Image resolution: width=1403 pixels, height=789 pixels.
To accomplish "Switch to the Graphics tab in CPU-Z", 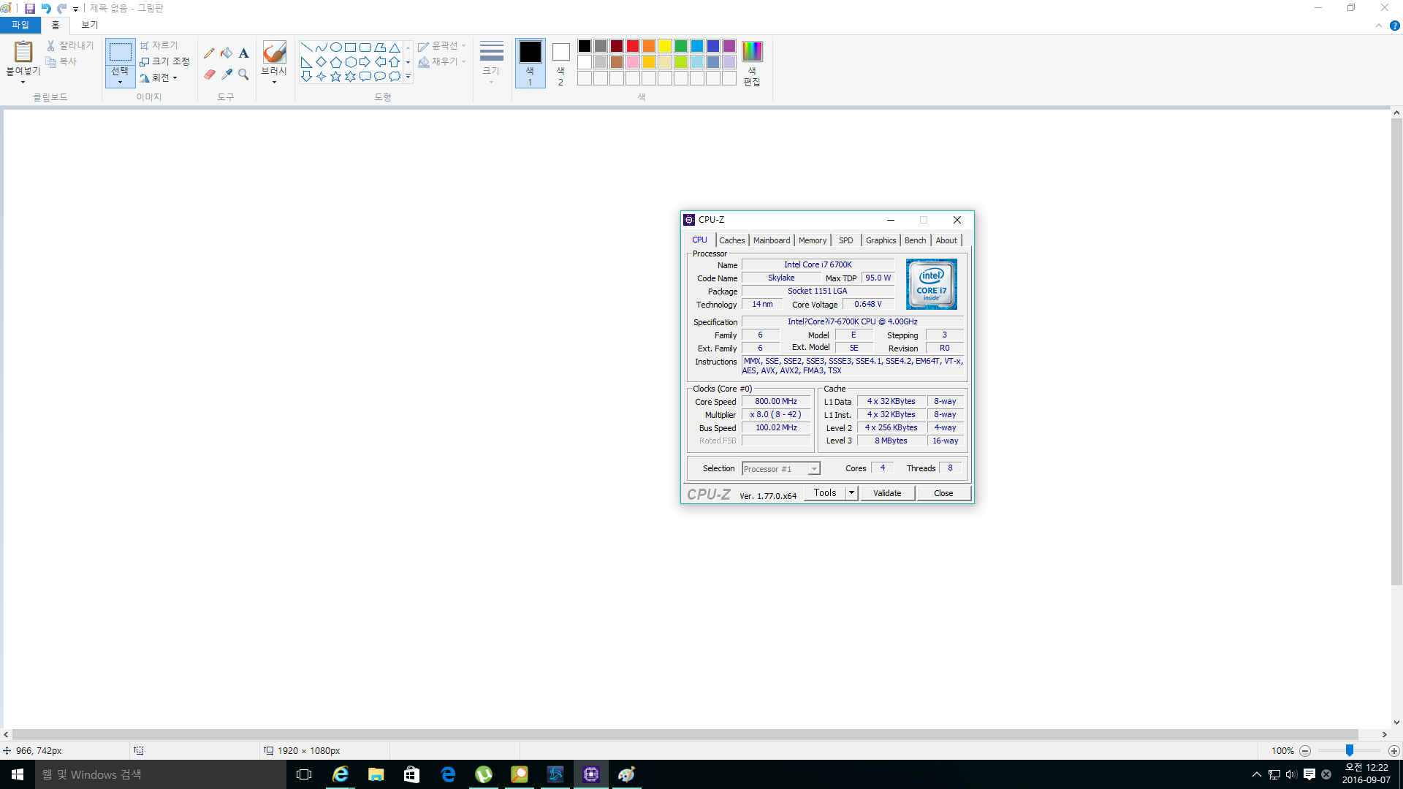I will 881,240.
